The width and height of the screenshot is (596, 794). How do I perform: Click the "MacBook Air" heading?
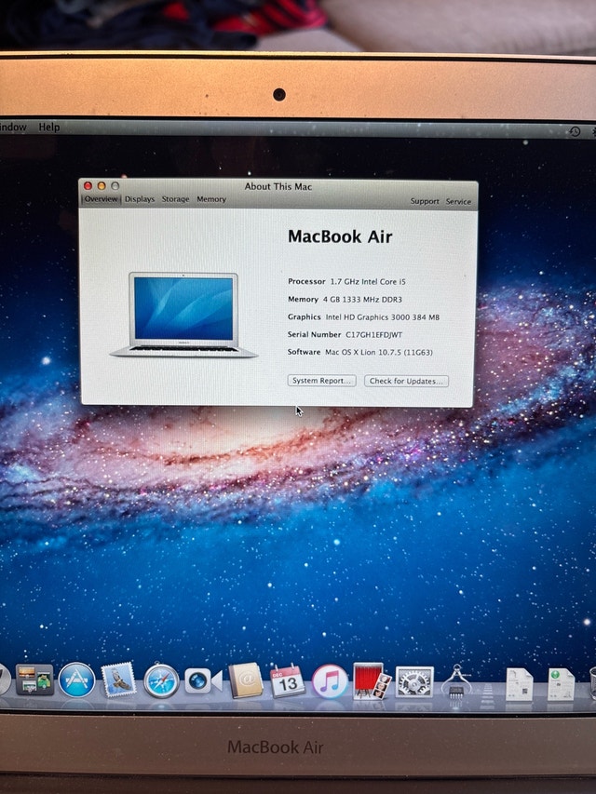pyautogui.click(x=340, y=236)
